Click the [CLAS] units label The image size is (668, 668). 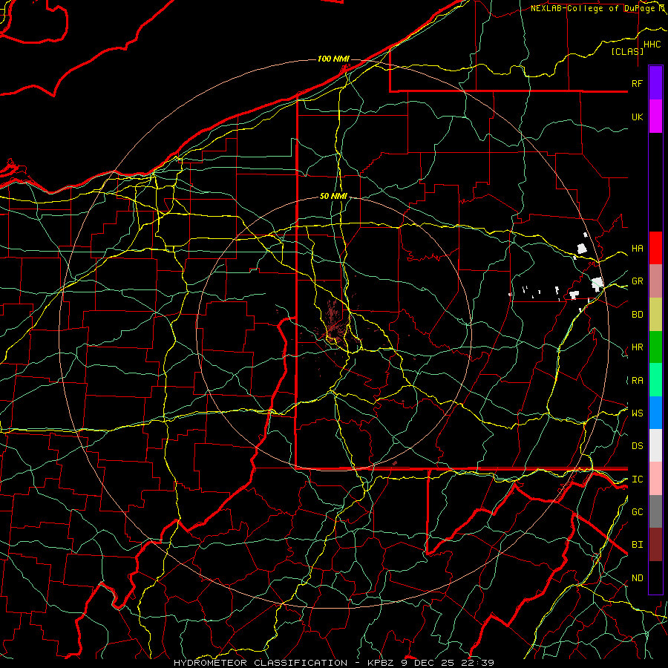click(x=627, y=51)
